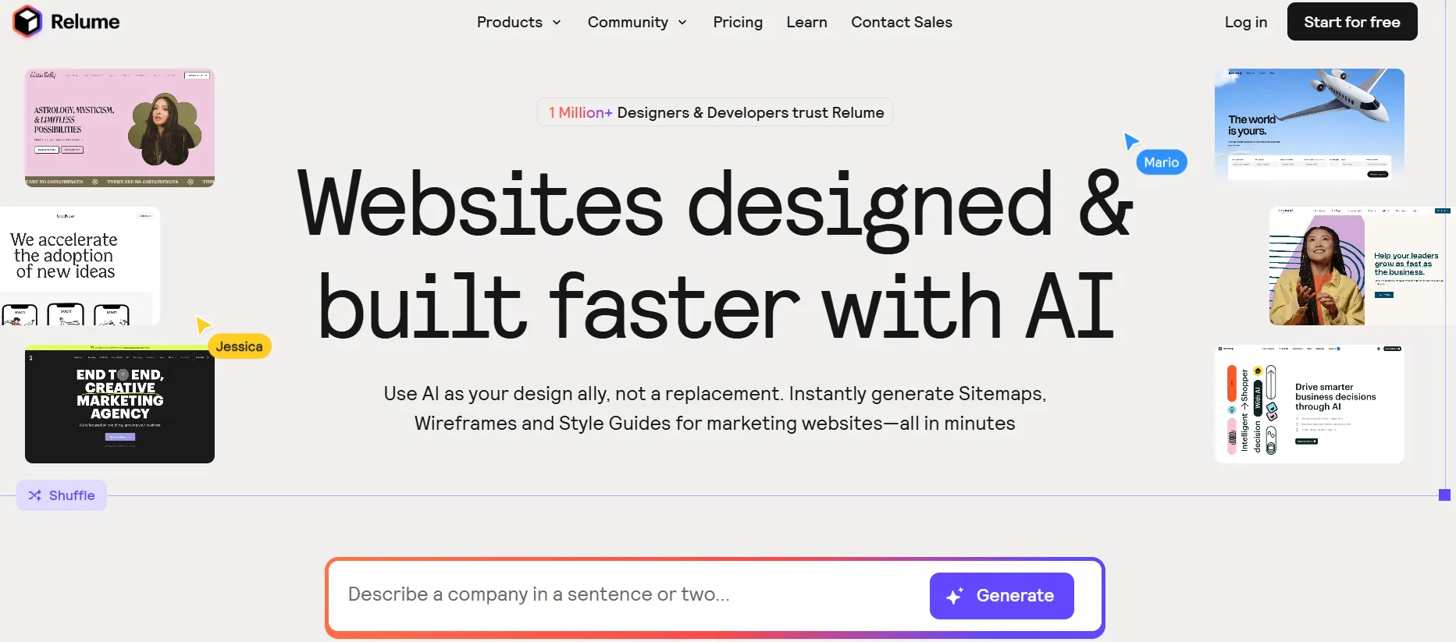
Task: Click the Log in link
Action: pos(1245,22)
